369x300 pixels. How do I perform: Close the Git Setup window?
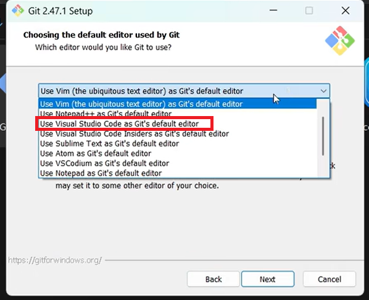tap(345, 10)
